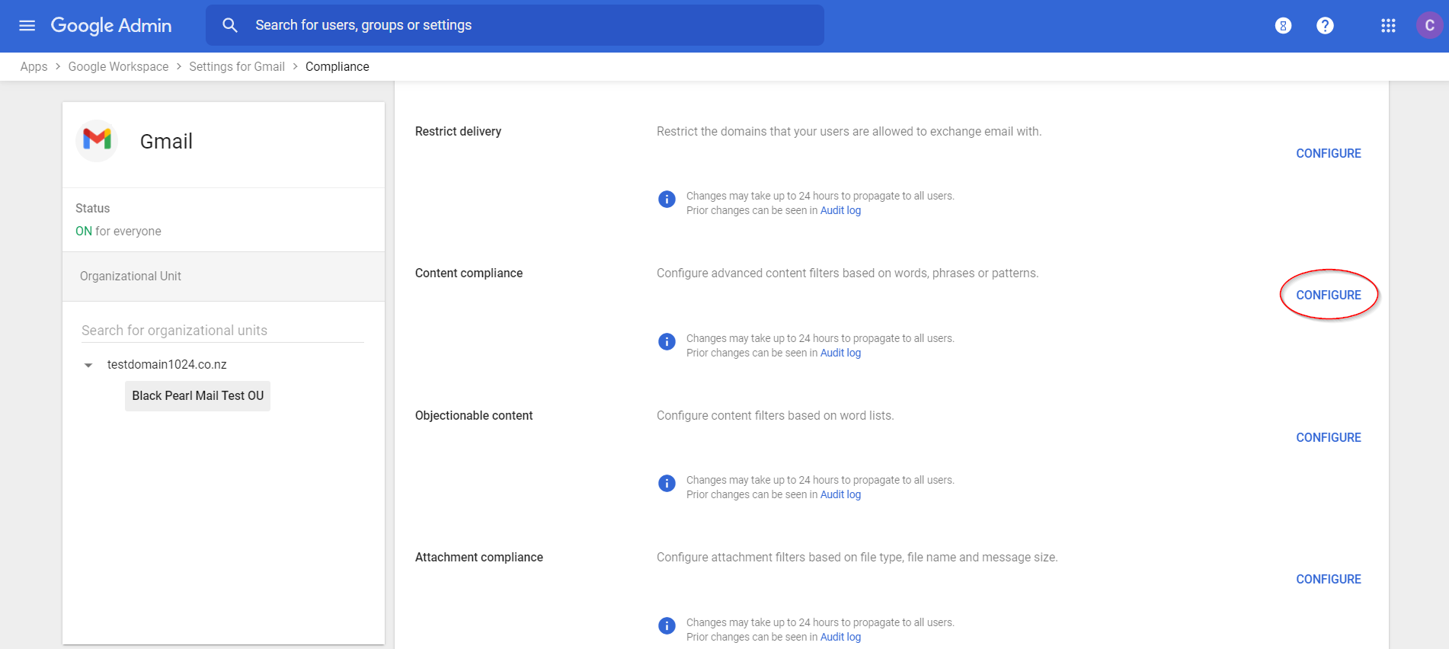Click info icon under Content compliance
Screen dimensions: 1449x649
click(x=667, y=341)
